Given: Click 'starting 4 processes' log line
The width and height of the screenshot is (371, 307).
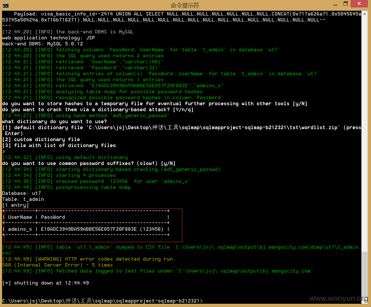Looking at the screenshot, I should [59, 175].
